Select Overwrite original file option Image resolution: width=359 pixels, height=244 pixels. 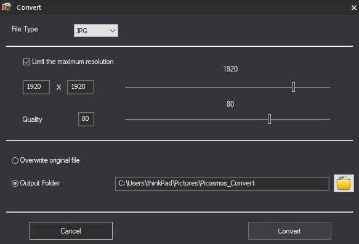(x=15, y=160)
